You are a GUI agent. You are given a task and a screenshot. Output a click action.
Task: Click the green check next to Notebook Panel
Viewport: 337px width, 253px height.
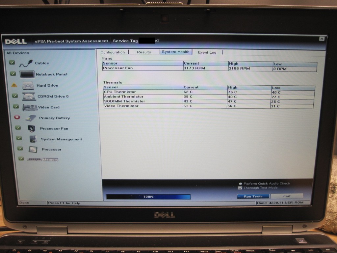(x=13, y=73)
